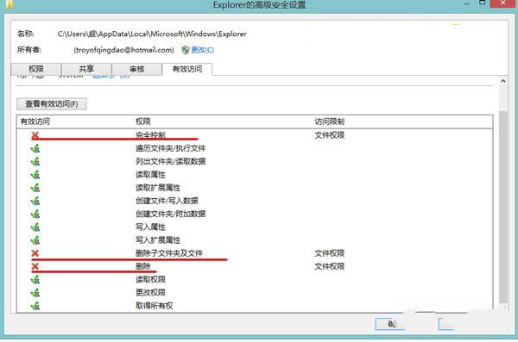Viewport: 518px width, 342px height.
Task: Select the 读取属性 row text
Action: 150,175
